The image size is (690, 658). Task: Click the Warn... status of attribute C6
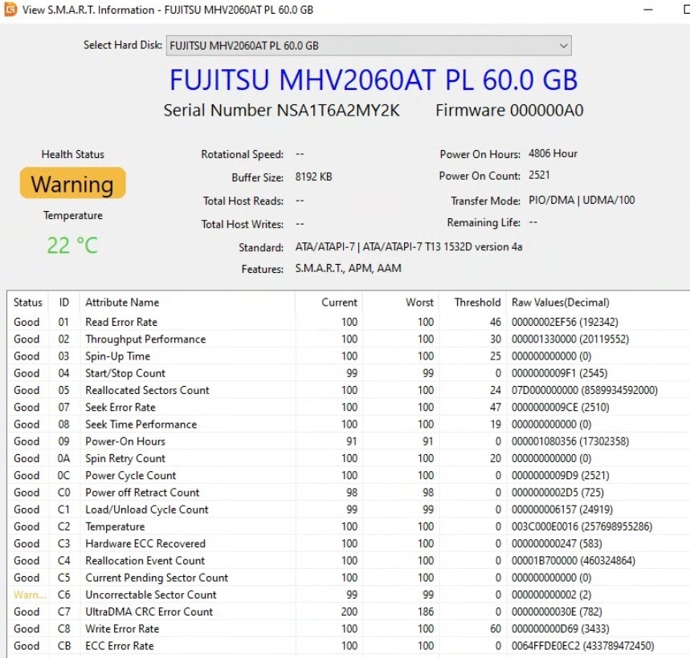[30, 595]
